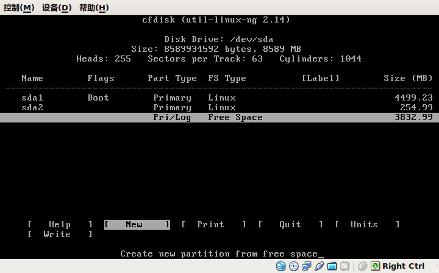Choose the highlighted New option
This screenshot has width=439, height=273.
coord(137,224)
